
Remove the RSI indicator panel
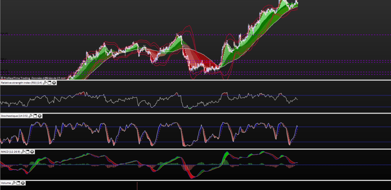click(54, 82)
